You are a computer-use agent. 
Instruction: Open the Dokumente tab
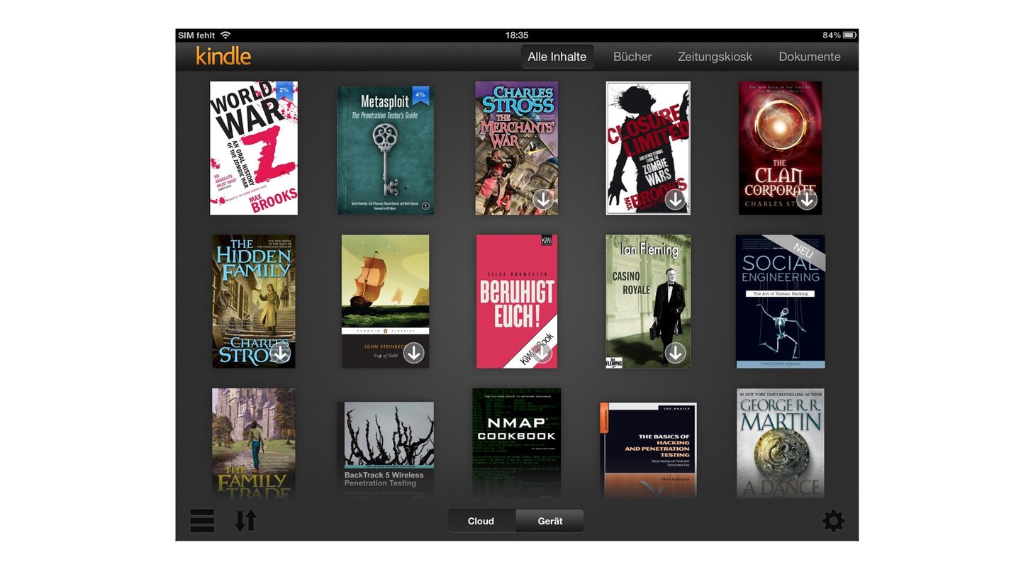[x=810, y=57]
